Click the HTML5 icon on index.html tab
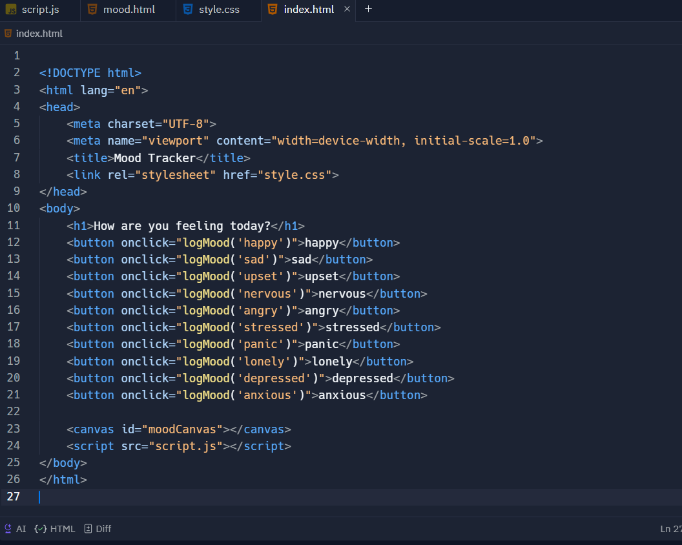 pos(273,9)
